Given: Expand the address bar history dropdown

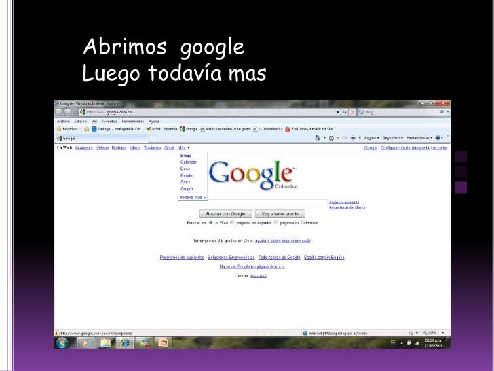Looking at the screenshot, I should pos(337,112).
